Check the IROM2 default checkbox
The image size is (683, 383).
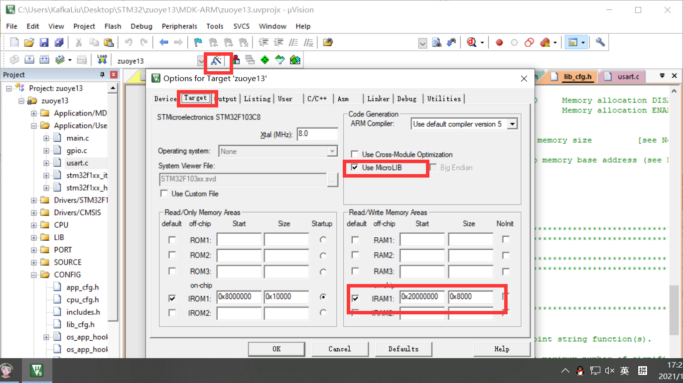(x=172, y=313)
